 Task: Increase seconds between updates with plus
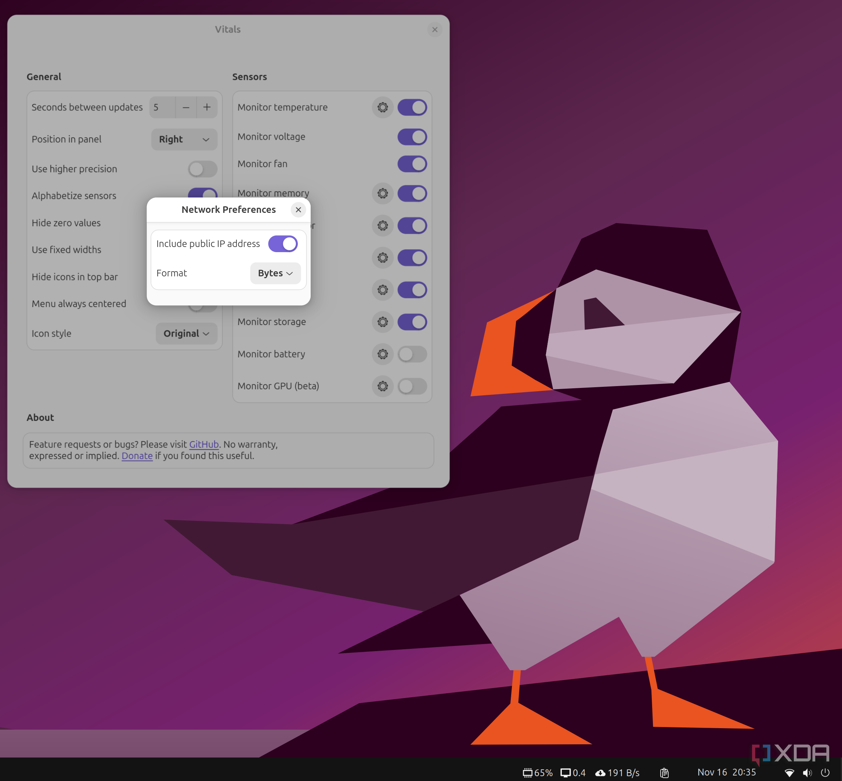coord(207,107)
